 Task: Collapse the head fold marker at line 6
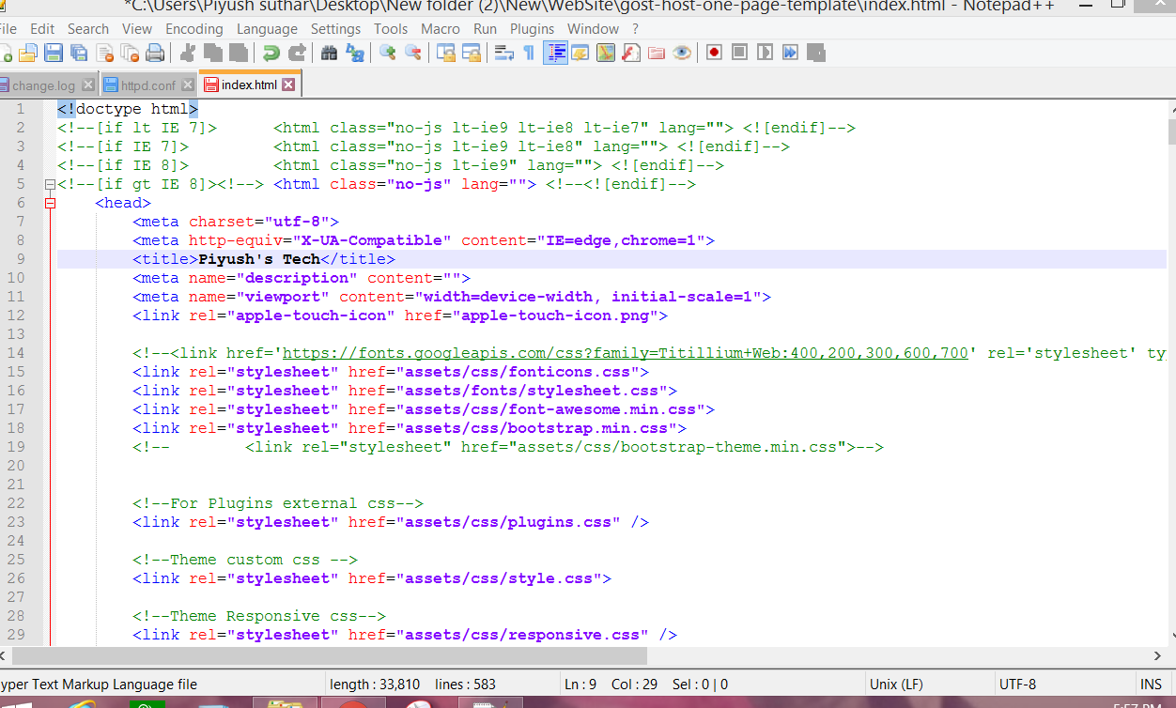(50, 203)
